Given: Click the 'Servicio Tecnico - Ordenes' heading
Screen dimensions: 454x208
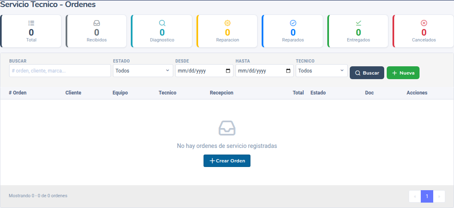Looking at the screenshot, I should click(x=48, y=4).
